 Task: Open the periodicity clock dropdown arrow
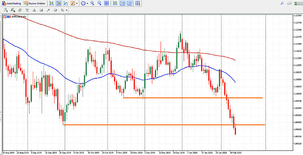87,3
